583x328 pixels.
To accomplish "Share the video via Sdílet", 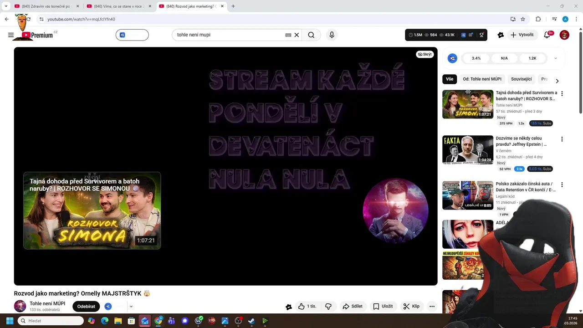I will (x=353, y=306).
